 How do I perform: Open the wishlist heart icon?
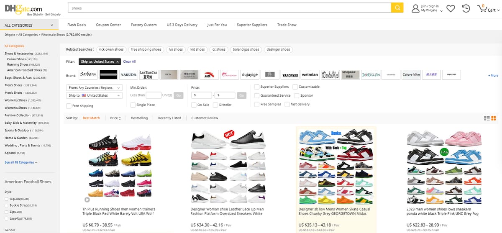coord(451,8)
